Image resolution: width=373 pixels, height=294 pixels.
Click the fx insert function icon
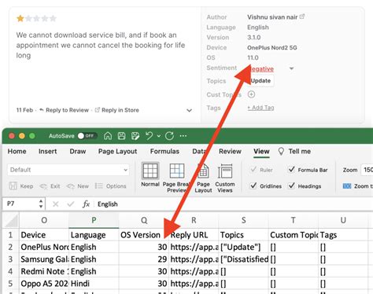click(x=86, y=204)
